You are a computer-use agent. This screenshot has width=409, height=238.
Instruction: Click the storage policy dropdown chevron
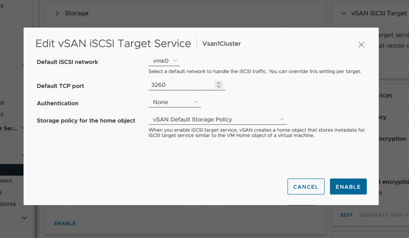(282, 119)
